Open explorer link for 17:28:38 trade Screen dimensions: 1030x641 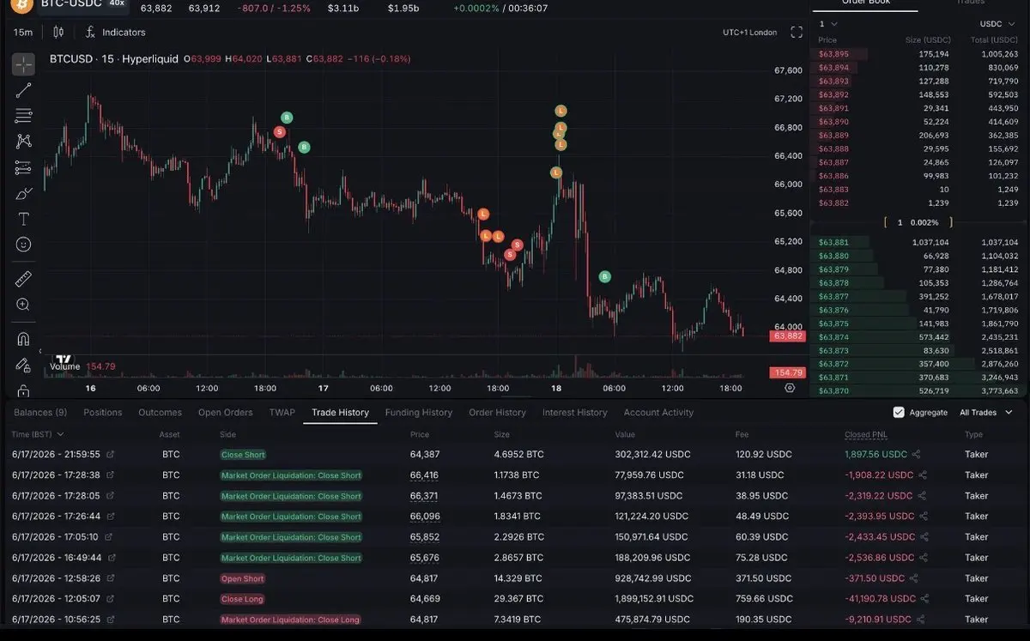pyautogui.click(x=110, y=475)
